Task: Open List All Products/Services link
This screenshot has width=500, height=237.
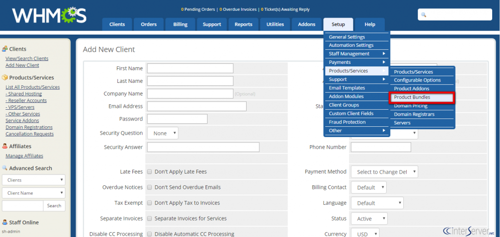Action: (x=33, y=87)
